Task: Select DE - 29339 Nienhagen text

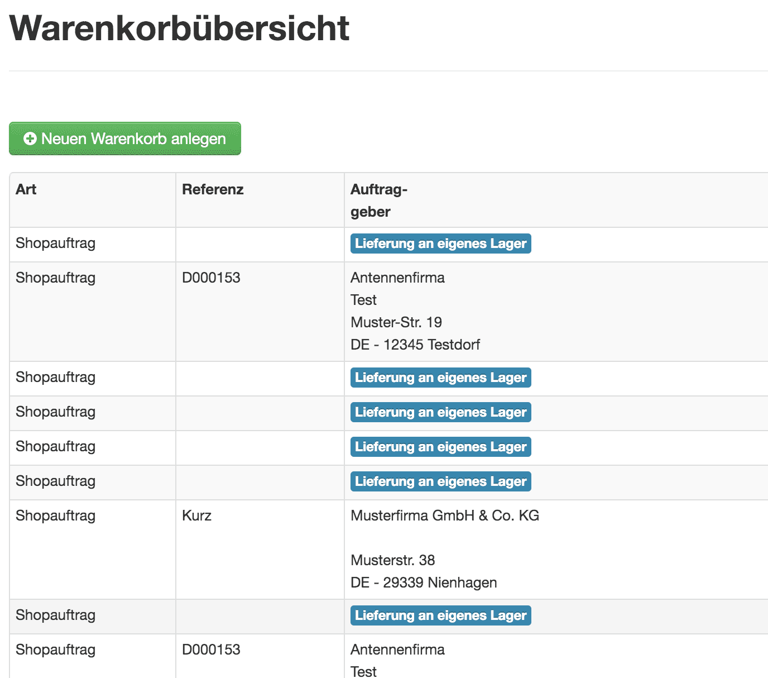Action: (424, 582)
